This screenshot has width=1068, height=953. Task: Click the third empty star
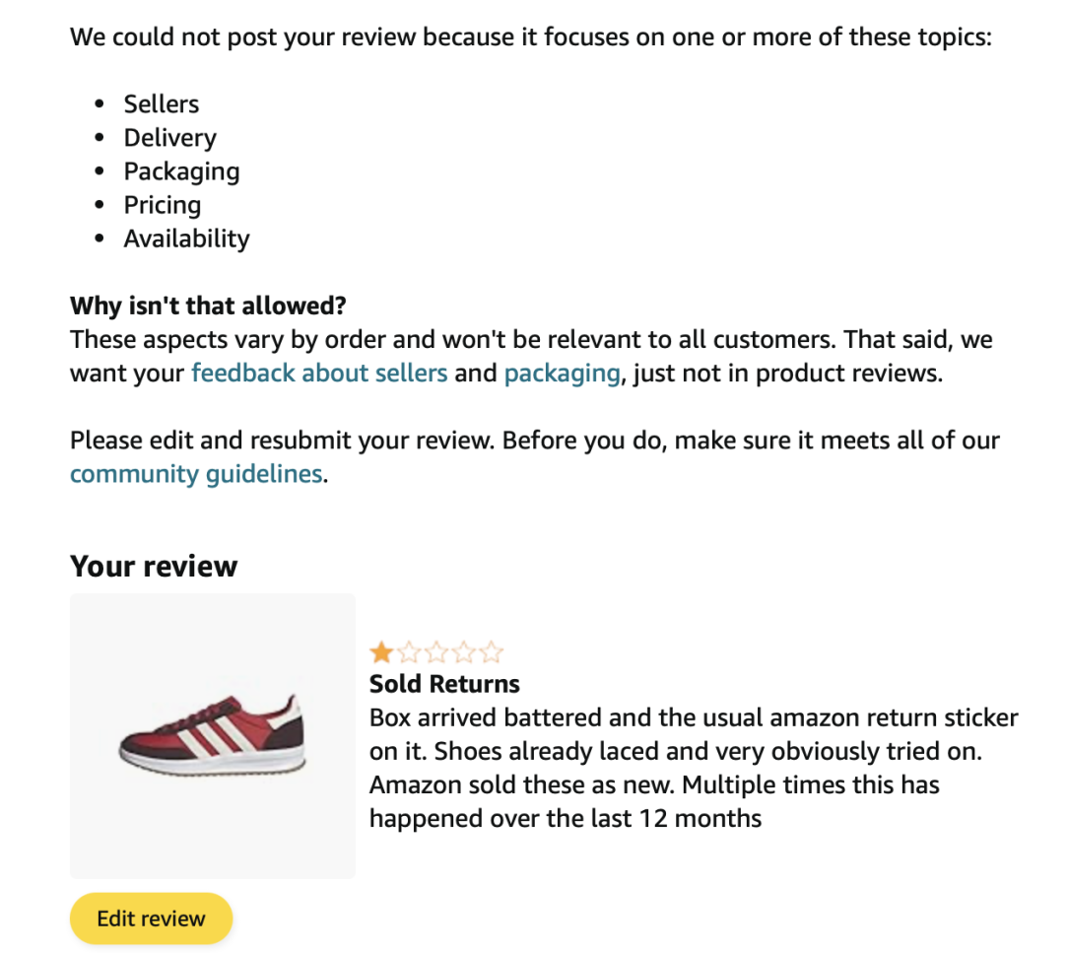[435, 652]
